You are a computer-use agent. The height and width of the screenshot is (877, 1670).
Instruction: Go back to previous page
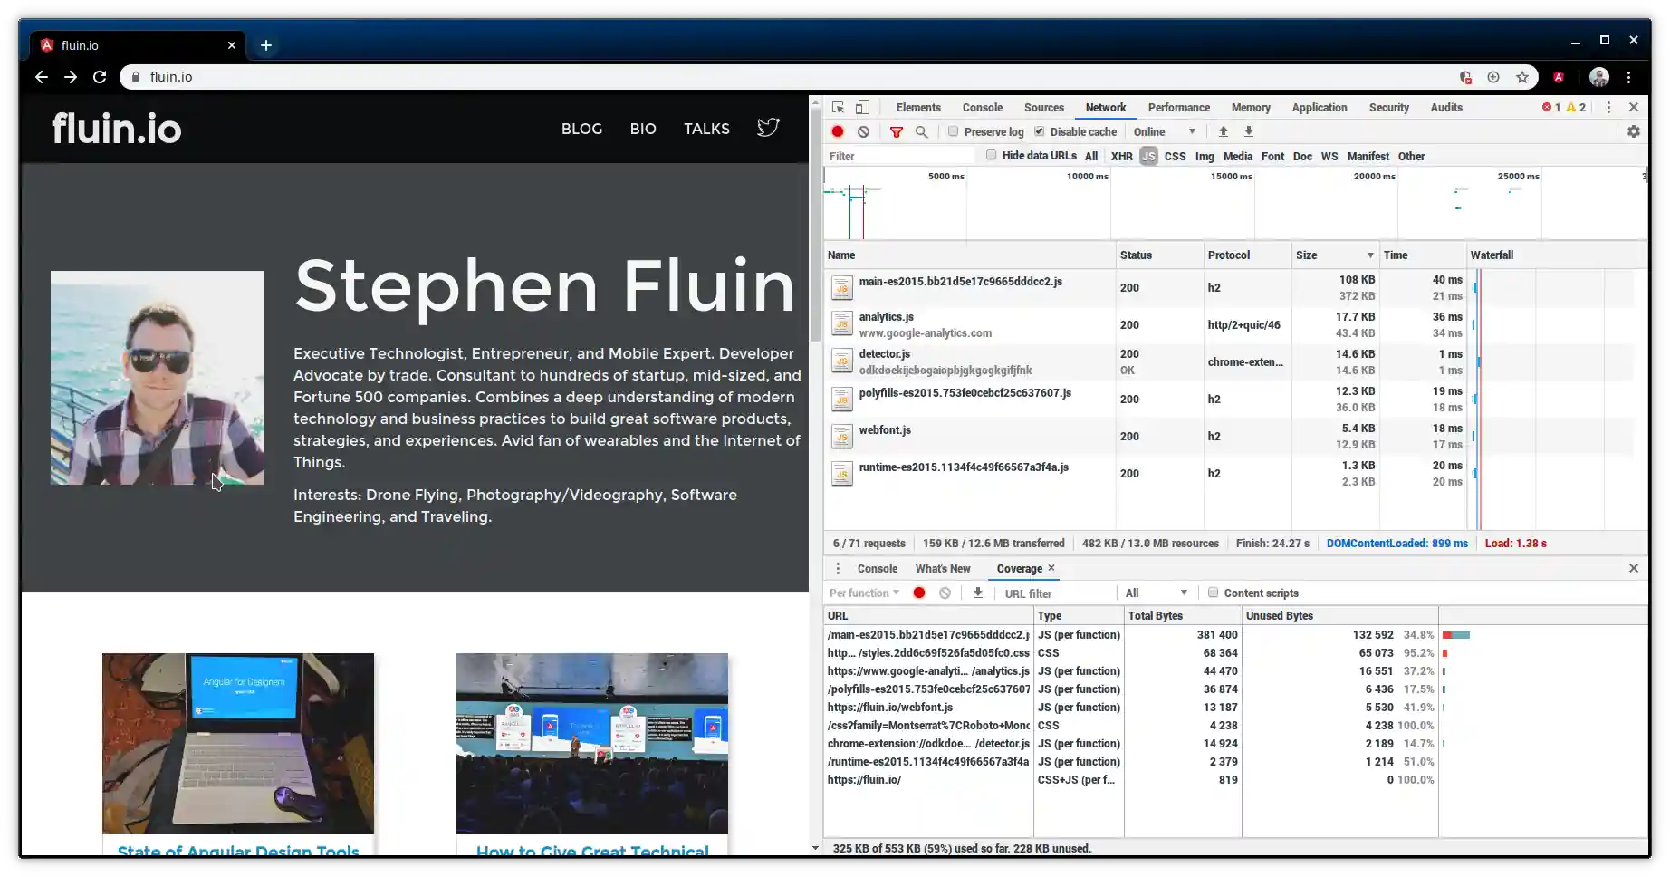click(x=42, y=77)
